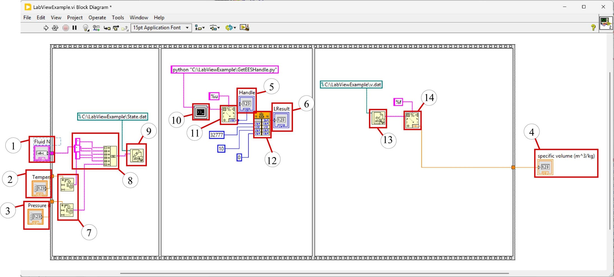Open the Project menu
The image size is (614, 277).
pos(74,17)
